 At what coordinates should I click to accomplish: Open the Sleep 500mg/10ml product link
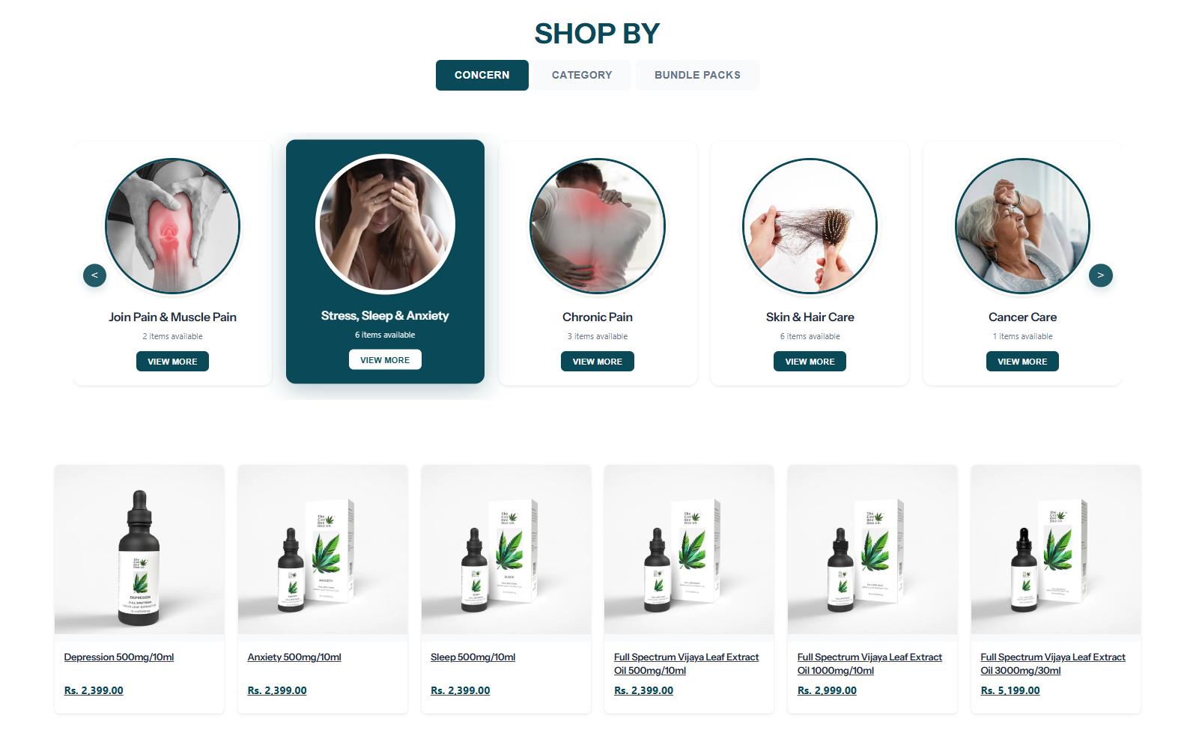click(x=473, y=657)
